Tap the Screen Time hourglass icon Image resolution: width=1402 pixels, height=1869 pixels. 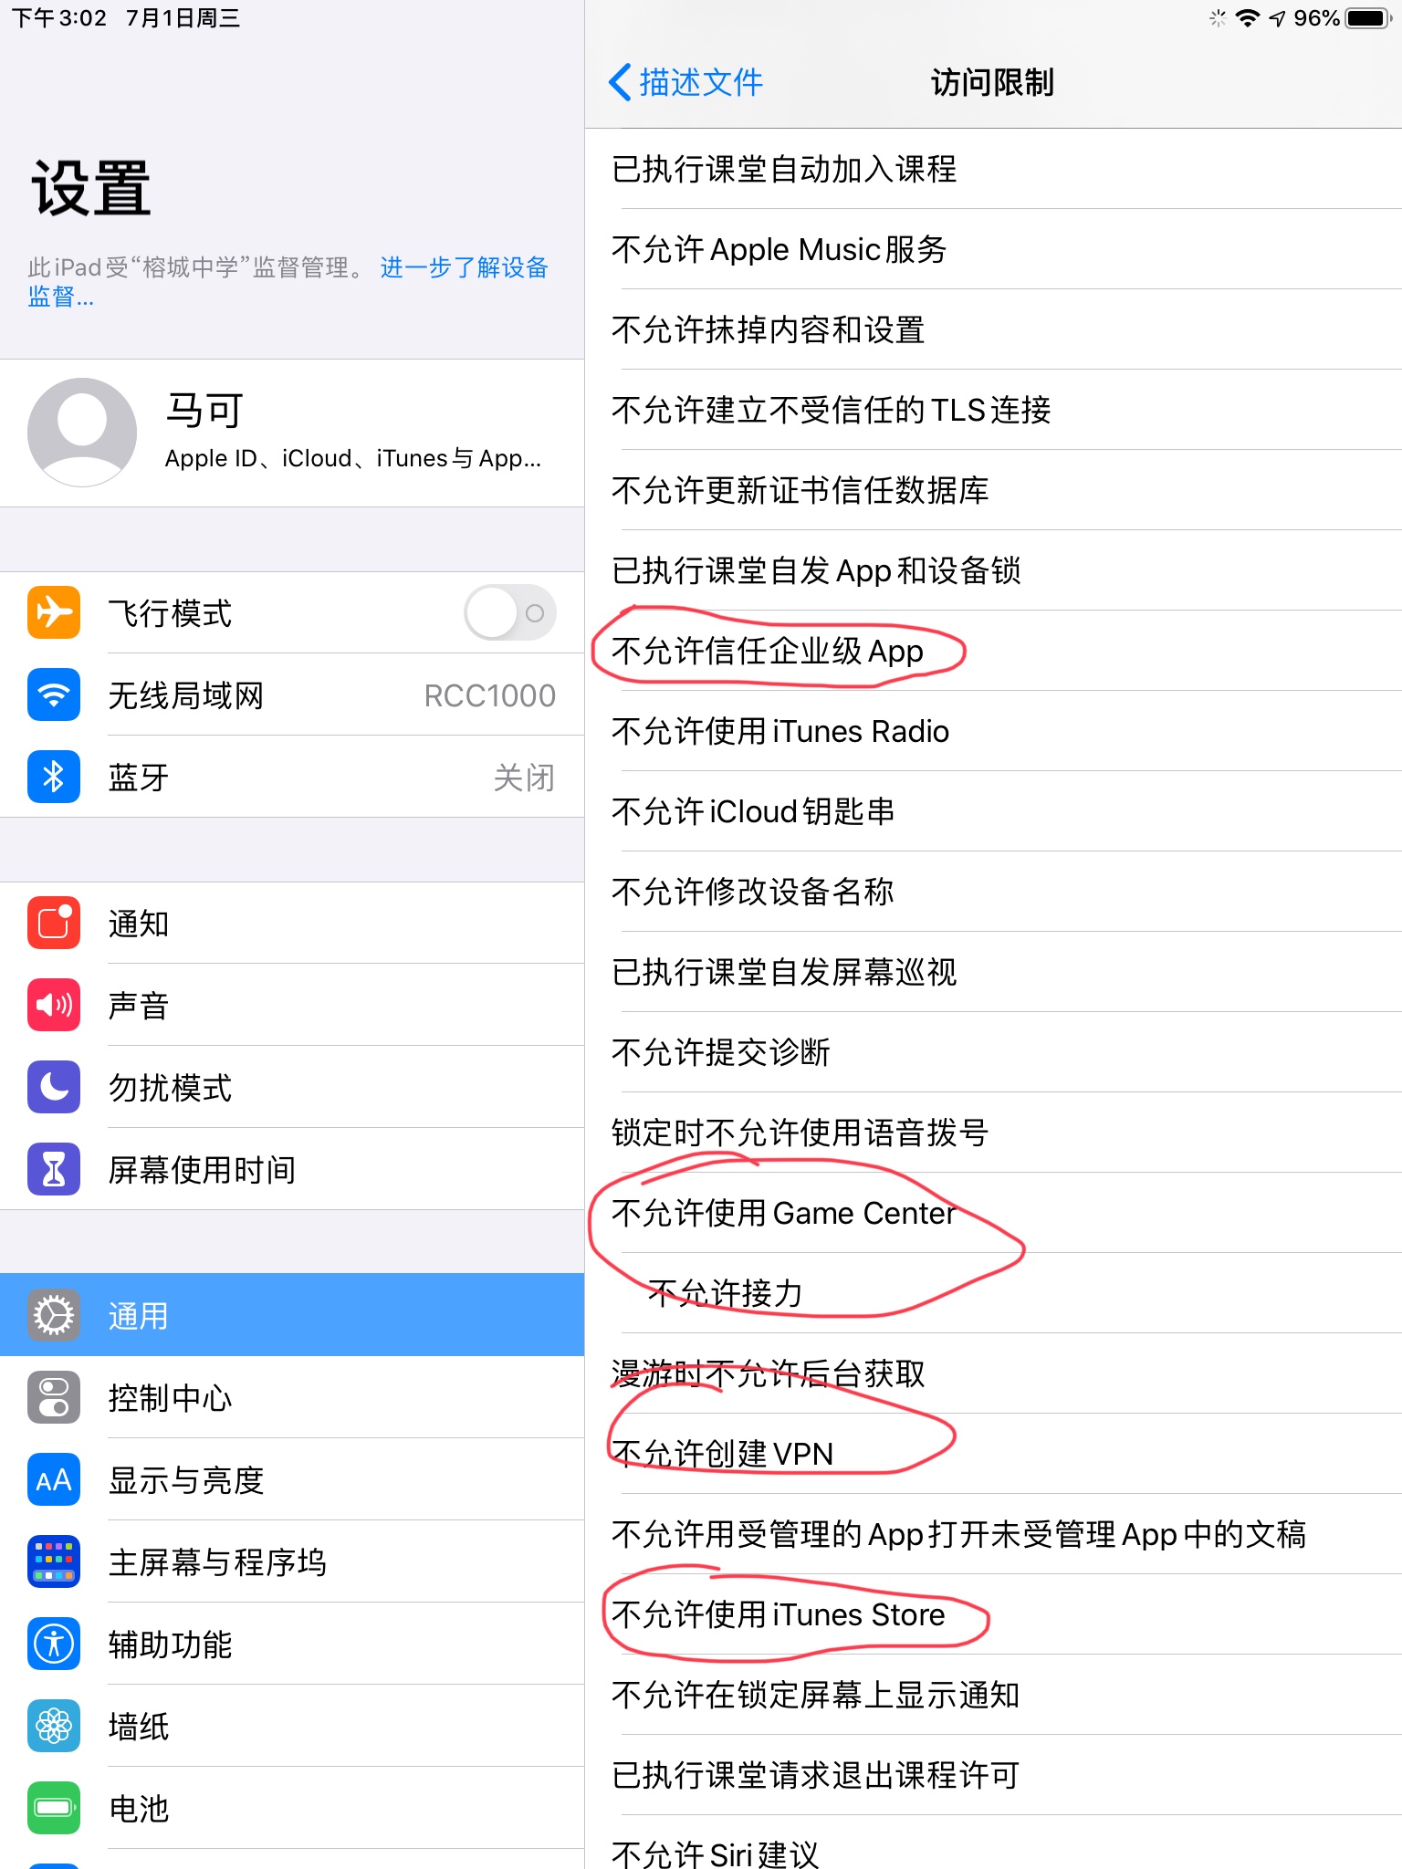coord(54,1169)
